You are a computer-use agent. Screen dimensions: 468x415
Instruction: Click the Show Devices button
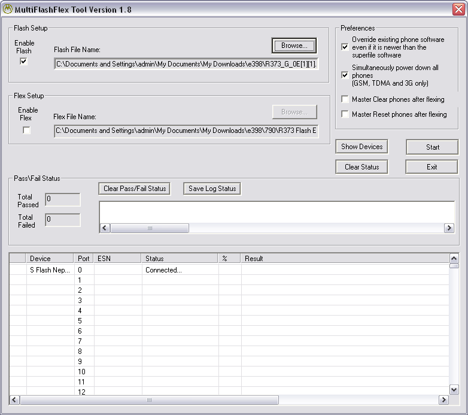(x=361, y=147)
